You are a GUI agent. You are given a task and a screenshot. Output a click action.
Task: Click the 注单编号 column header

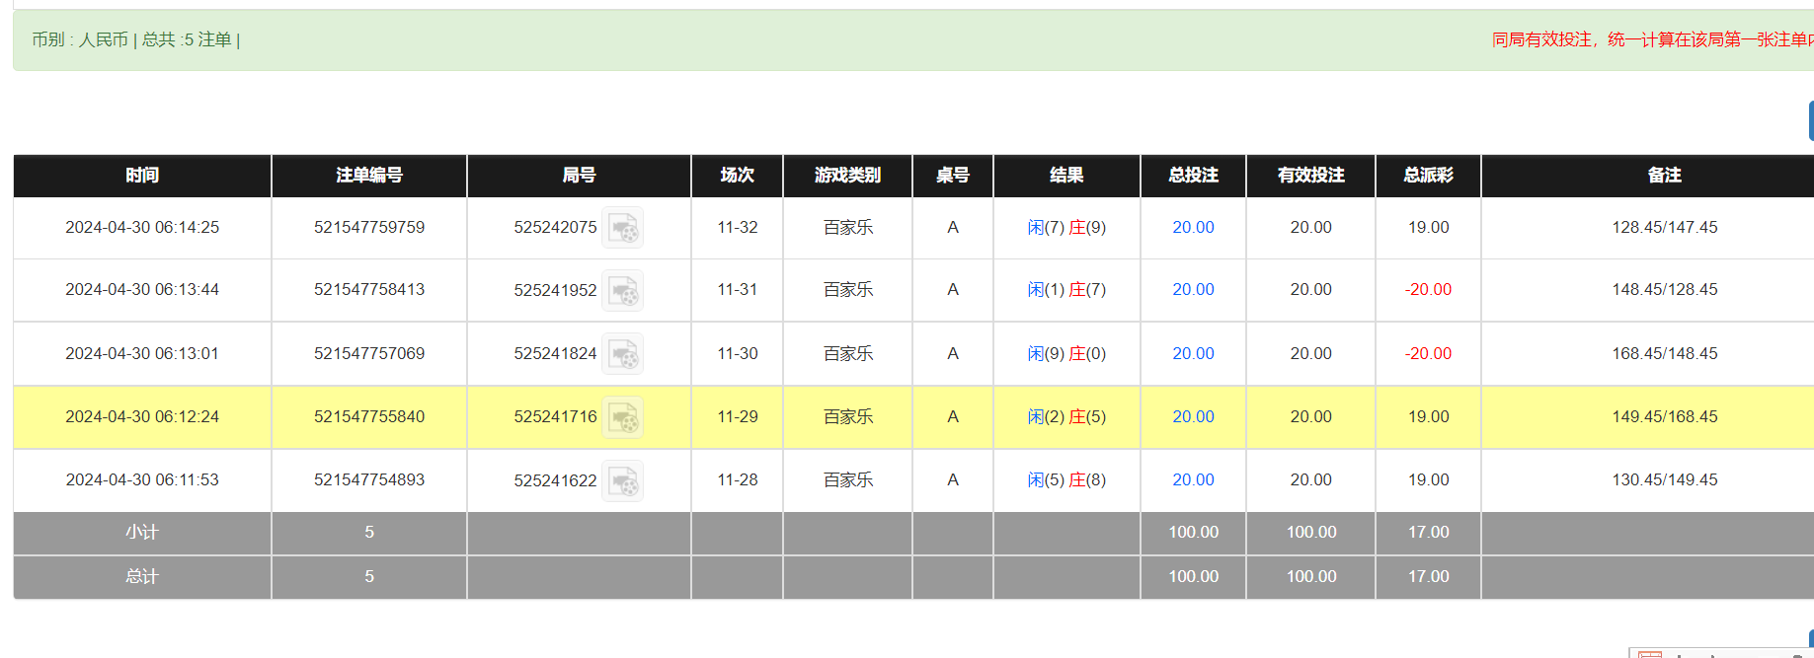point(369,175)
